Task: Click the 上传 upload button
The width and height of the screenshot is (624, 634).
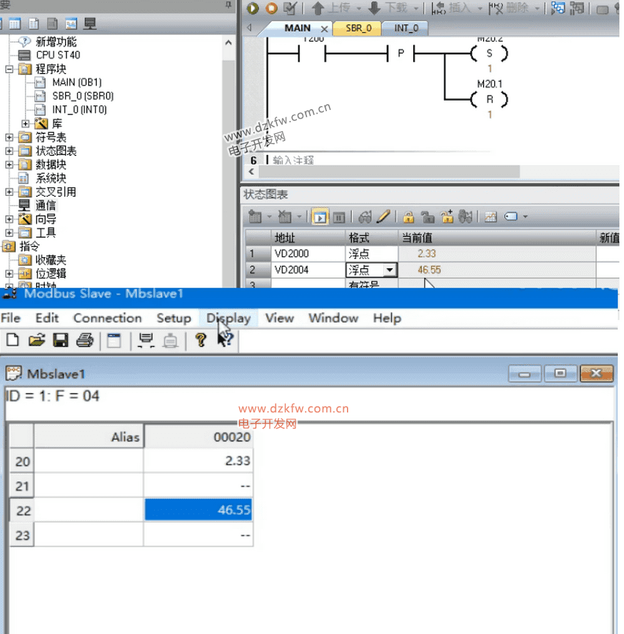Action: [x=333, y=8]
